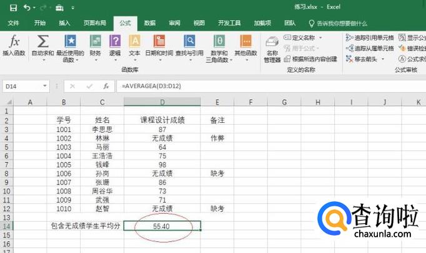
Task: Click the 自动求和 sigma icon
Action: (43, 41)
